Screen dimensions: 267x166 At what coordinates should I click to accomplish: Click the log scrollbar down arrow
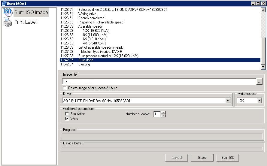click(x=263, y=67)
